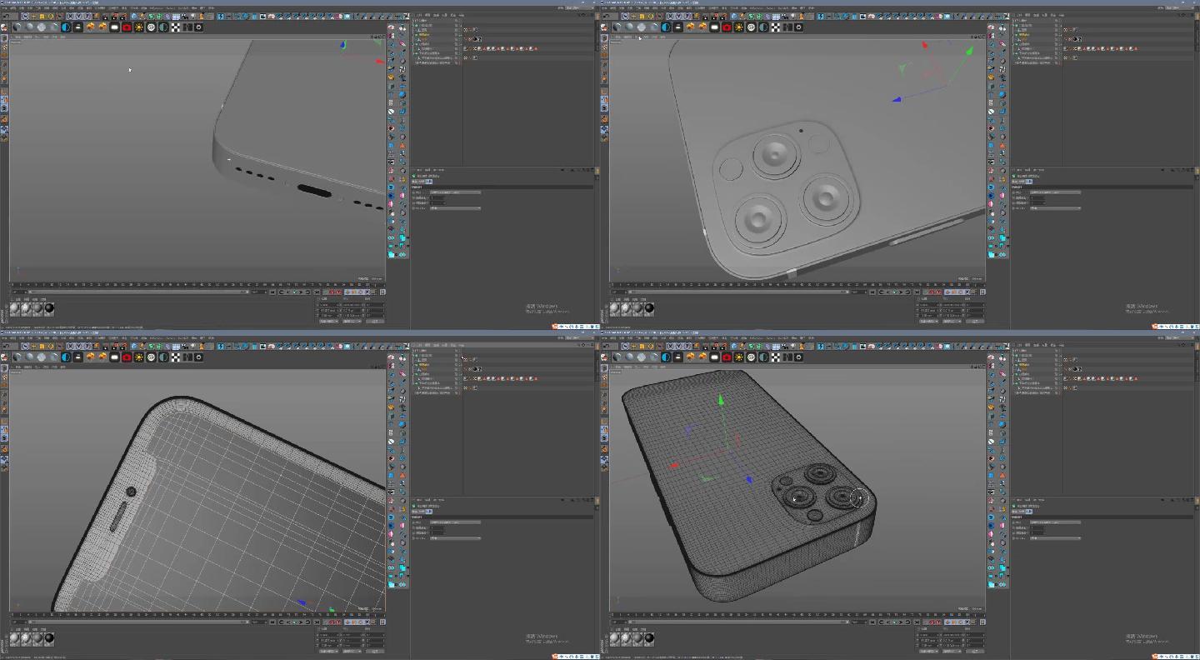Click the timeline scrub bar in the notch wireframe window
Screen dimensions: 1200x660
click(138, 622)
